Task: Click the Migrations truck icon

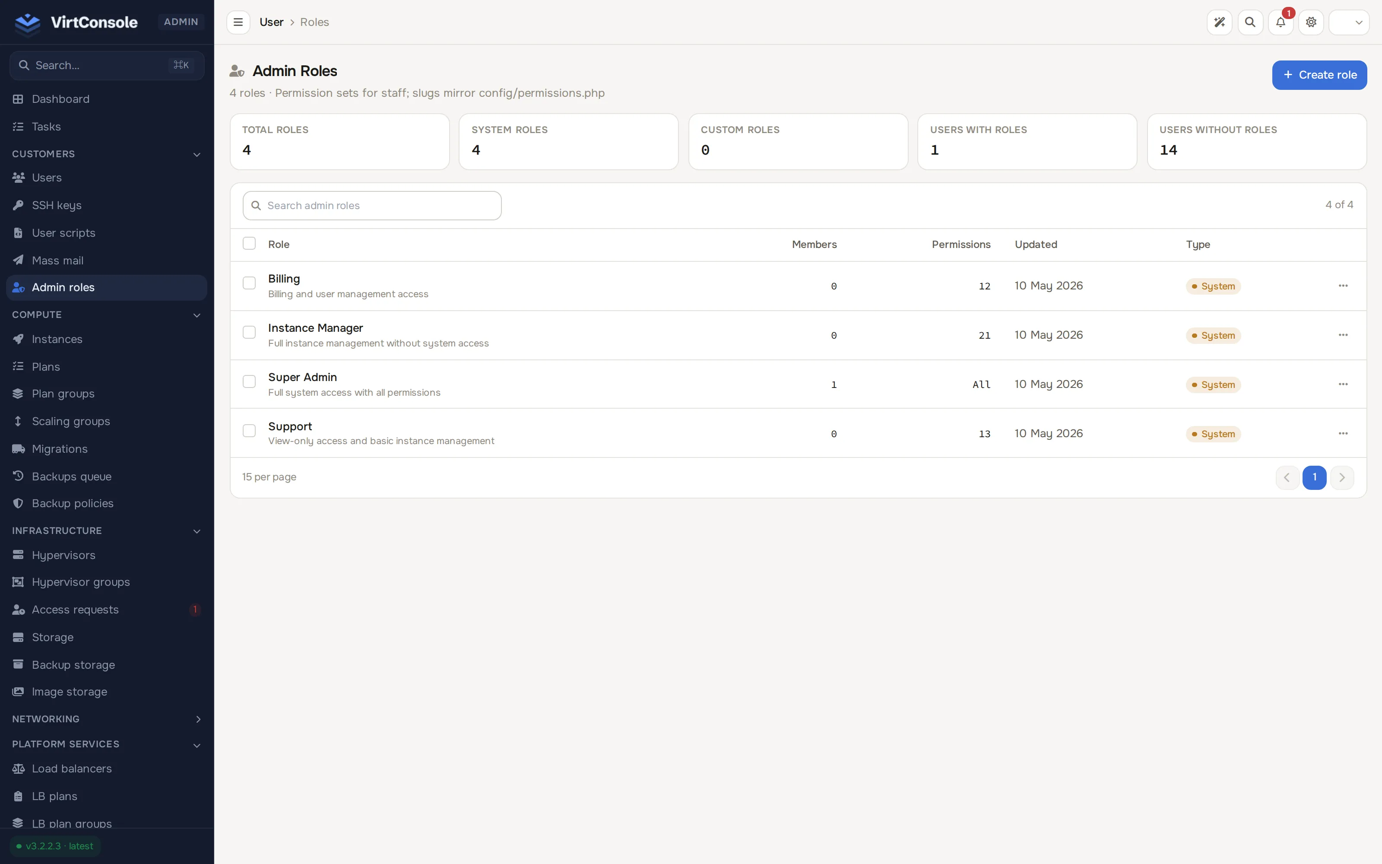Action: [x=18, y=448]
